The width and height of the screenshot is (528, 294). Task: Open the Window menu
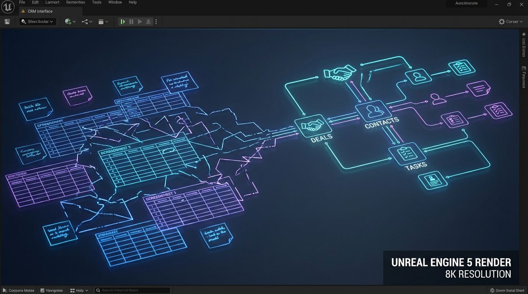tap(115, 2)
